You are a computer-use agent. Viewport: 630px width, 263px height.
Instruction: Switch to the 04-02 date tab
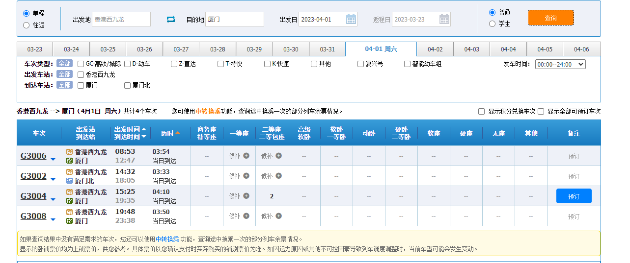click(x=435, y=49)
